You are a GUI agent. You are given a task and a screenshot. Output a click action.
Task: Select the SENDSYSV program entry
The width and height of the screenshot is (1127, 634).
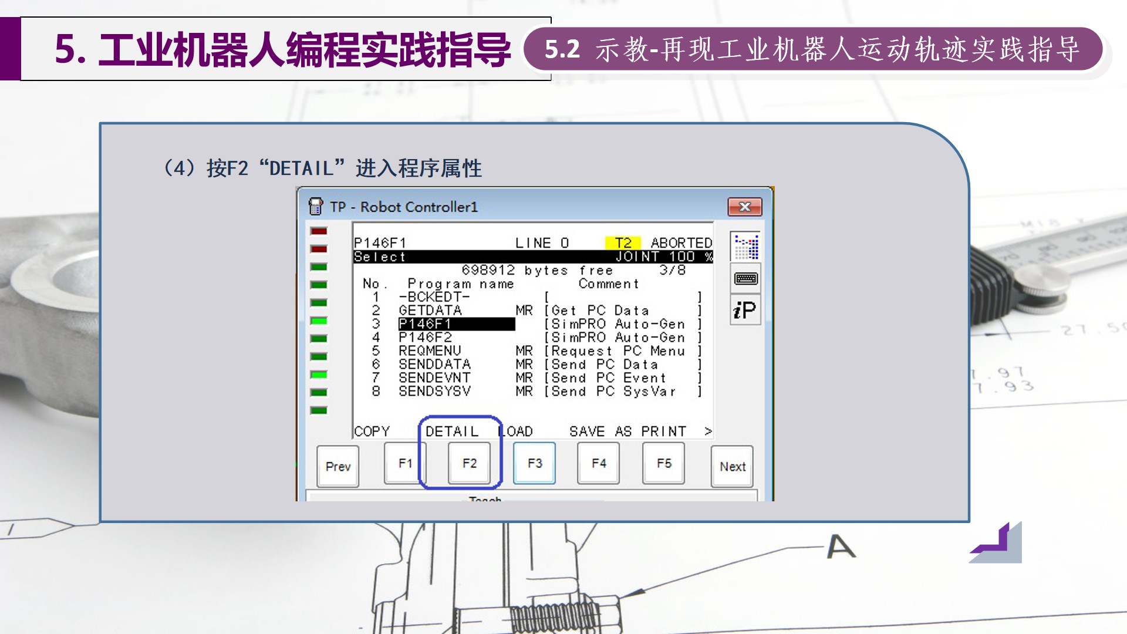click(x=434, y=392)
